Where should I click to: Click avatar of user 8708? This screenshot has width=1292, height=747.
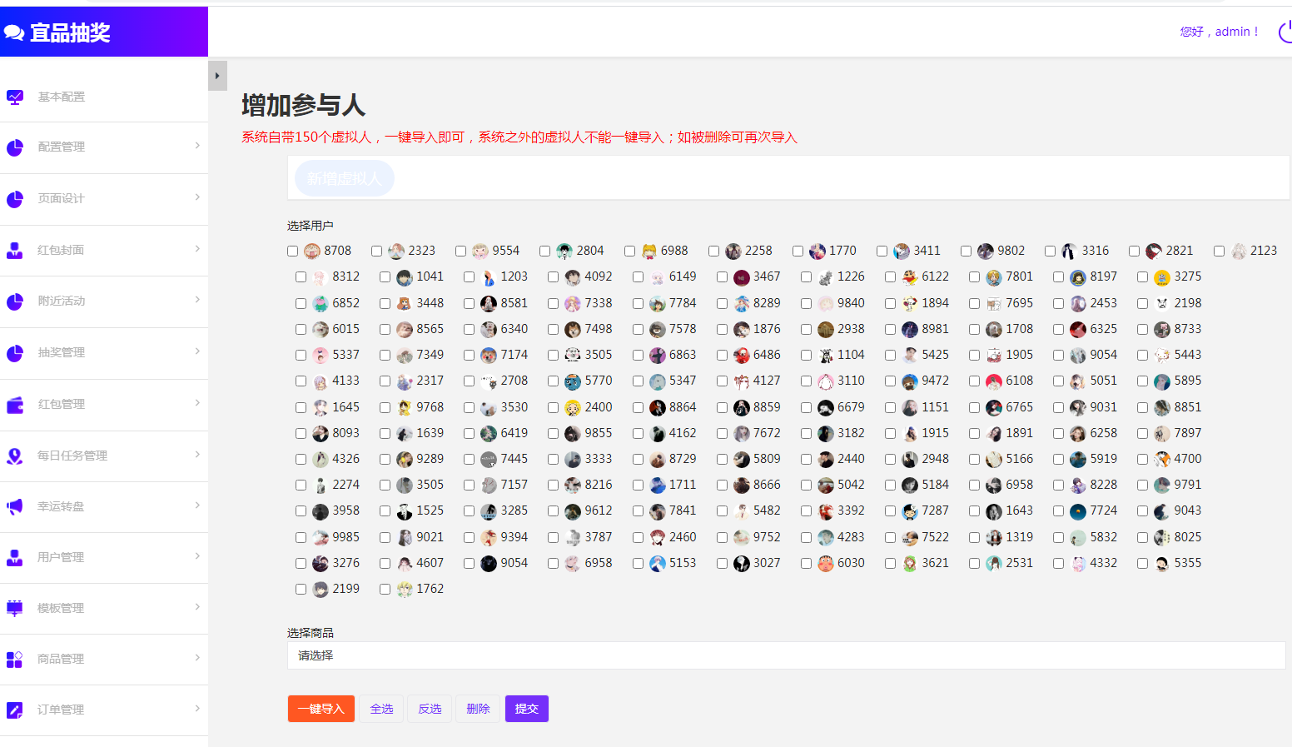[x=312, y=251]
